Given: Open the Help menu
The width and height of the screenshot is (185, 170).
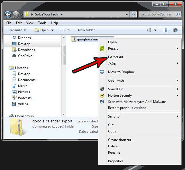Looking at the screenshot, I should click(x=54, y=23).
